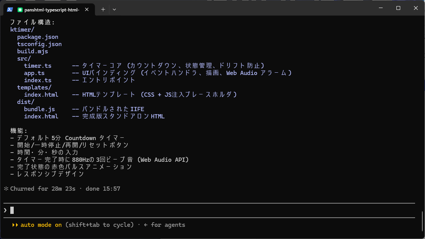Click the 'package.json' file name
425x239 pixels.
pyautogui.click(x=38, y=37)
